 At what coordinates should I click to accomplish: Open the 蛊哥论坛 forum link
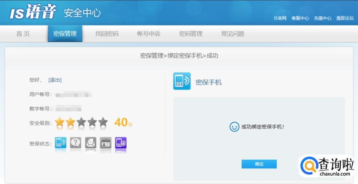click(345, 18)
